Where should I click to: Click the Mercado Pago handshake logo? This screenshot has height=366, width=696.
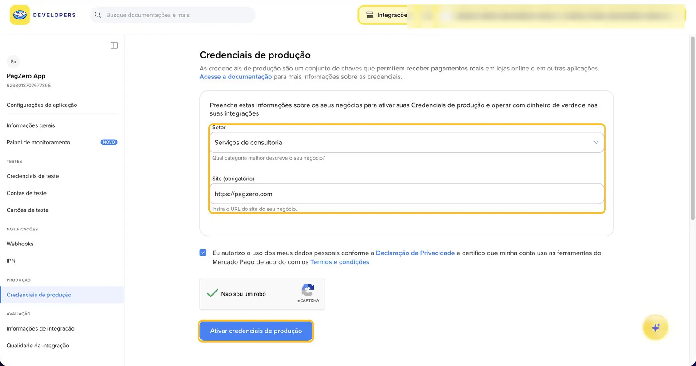pyautogui.click(x=20, y=15)
